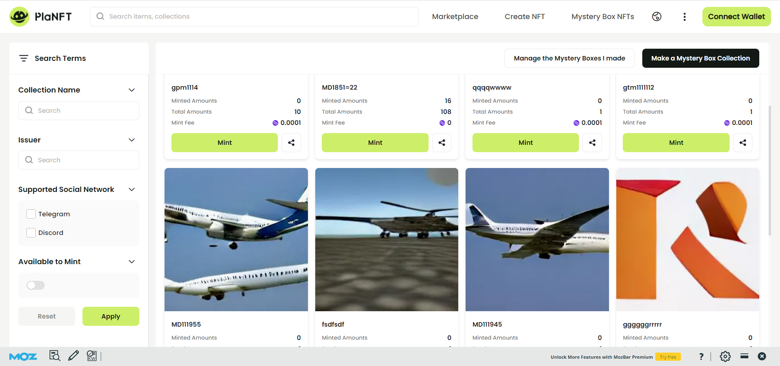Open the MD111945 airplane thumbnail

tap(537, 239)
